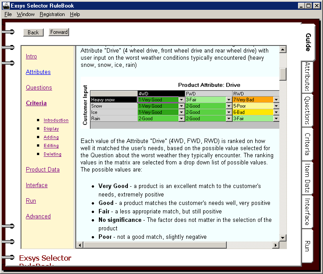Open the Questions link in the sidebar

click(x=39, y=88)
